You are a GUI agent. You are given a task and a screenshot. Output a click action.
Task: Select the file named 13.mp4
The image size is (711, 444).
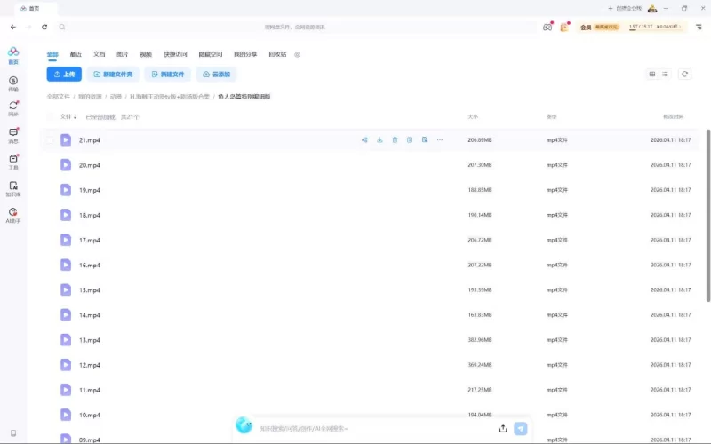[x=90, y=340]
